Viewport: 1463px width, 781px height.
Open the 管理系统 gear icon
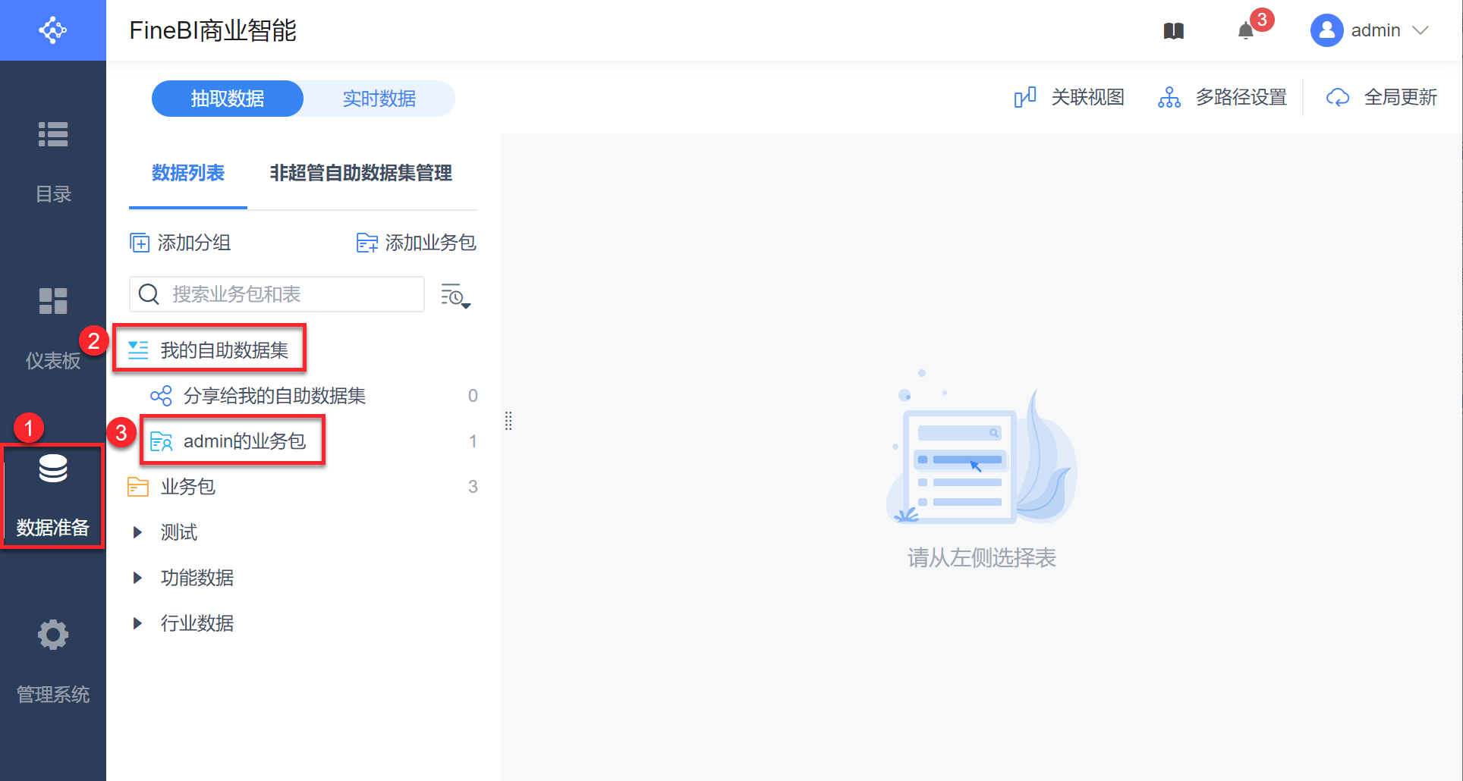click(53, 635)
